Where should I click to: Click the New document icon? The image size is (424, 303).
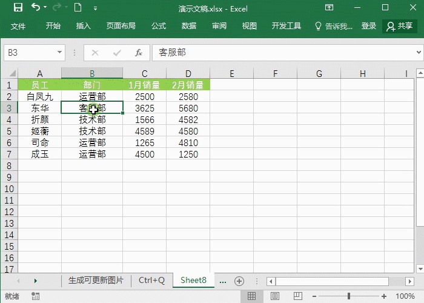point(78,8)
